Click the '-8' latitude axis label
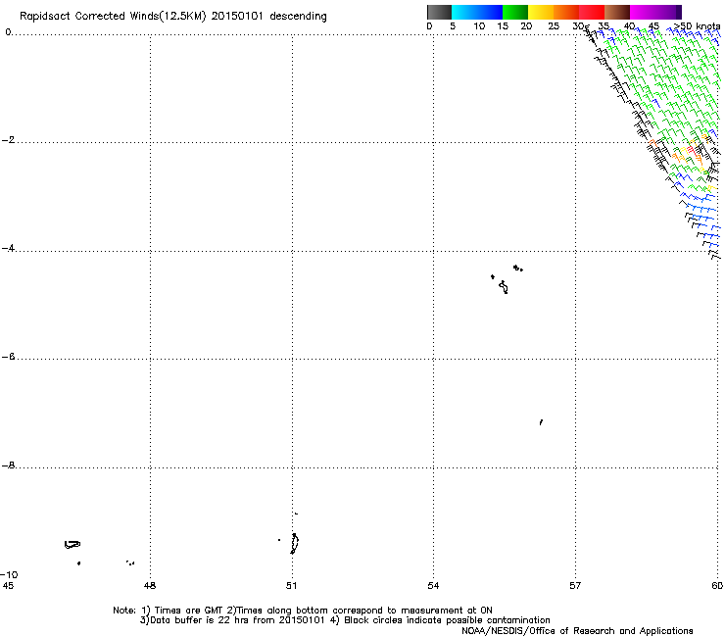725x637 pixels. click(8, 465)
